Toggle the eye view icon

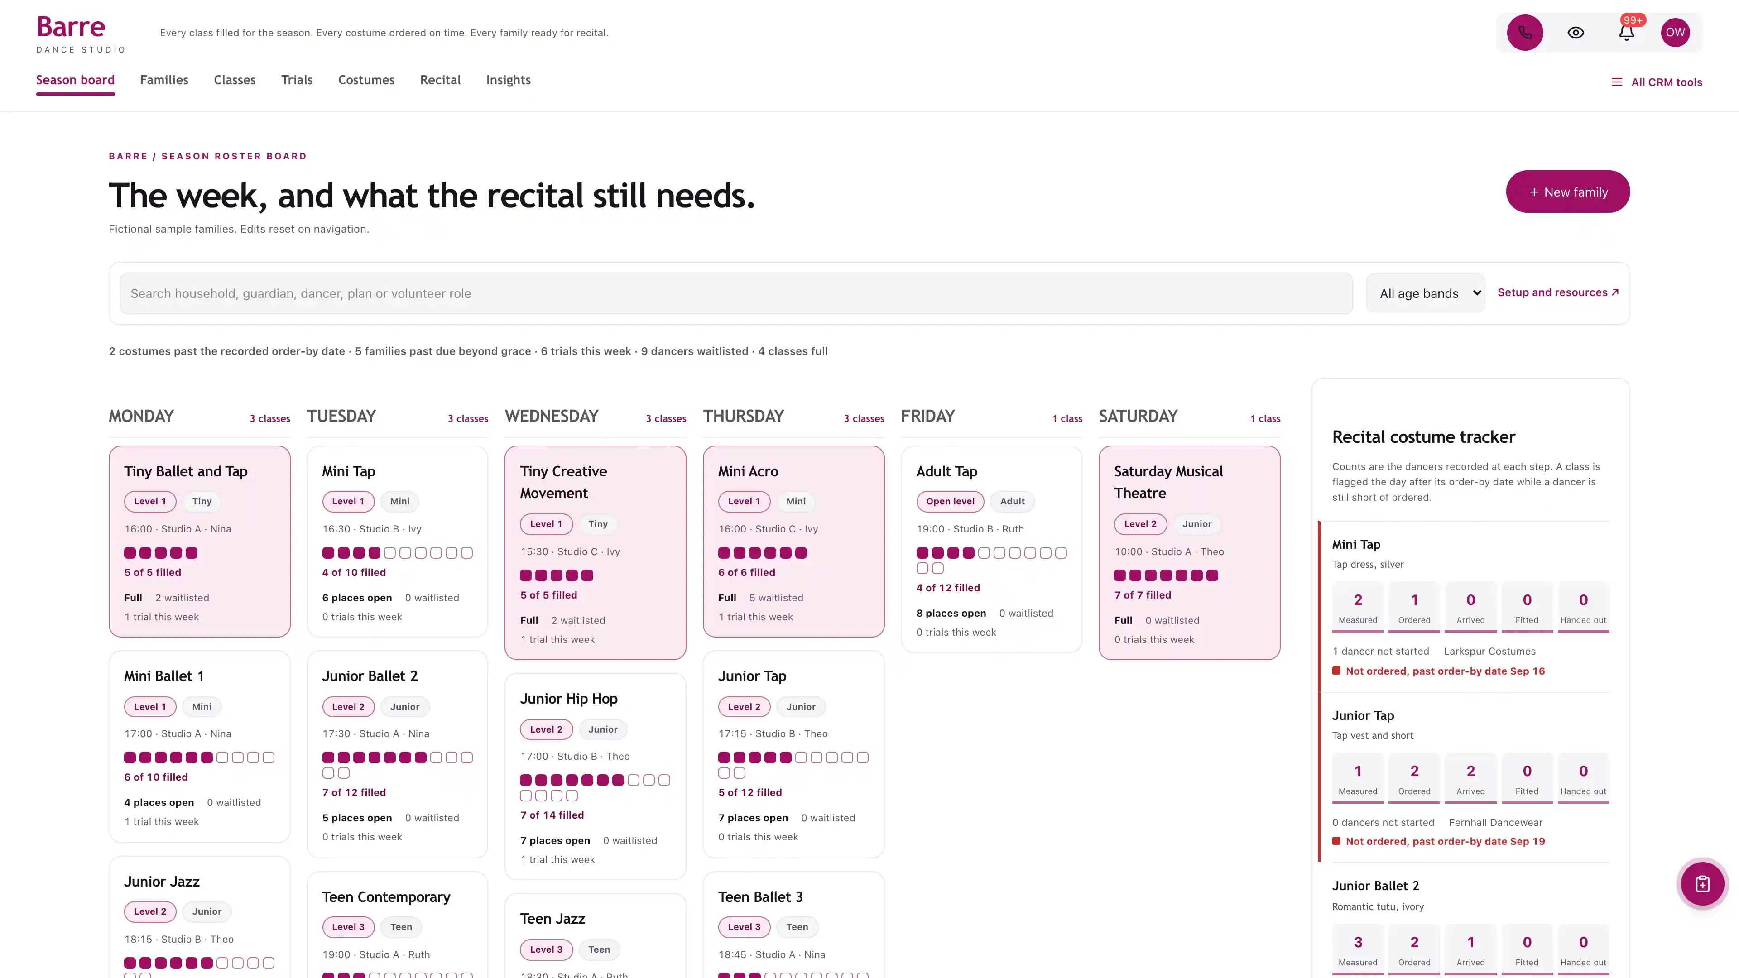point(1576,33)
